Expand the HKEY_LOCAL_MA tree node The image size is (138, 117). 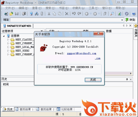(8, 47)
